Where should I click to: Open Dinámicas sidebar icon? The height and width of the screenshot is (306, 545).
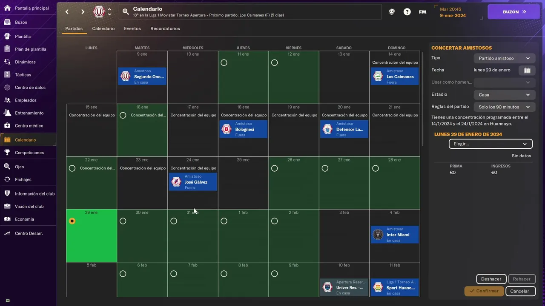(7, 62)
